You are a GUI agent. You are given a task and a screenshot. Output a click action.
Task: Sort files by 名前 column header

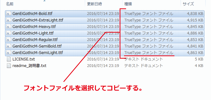10,4
